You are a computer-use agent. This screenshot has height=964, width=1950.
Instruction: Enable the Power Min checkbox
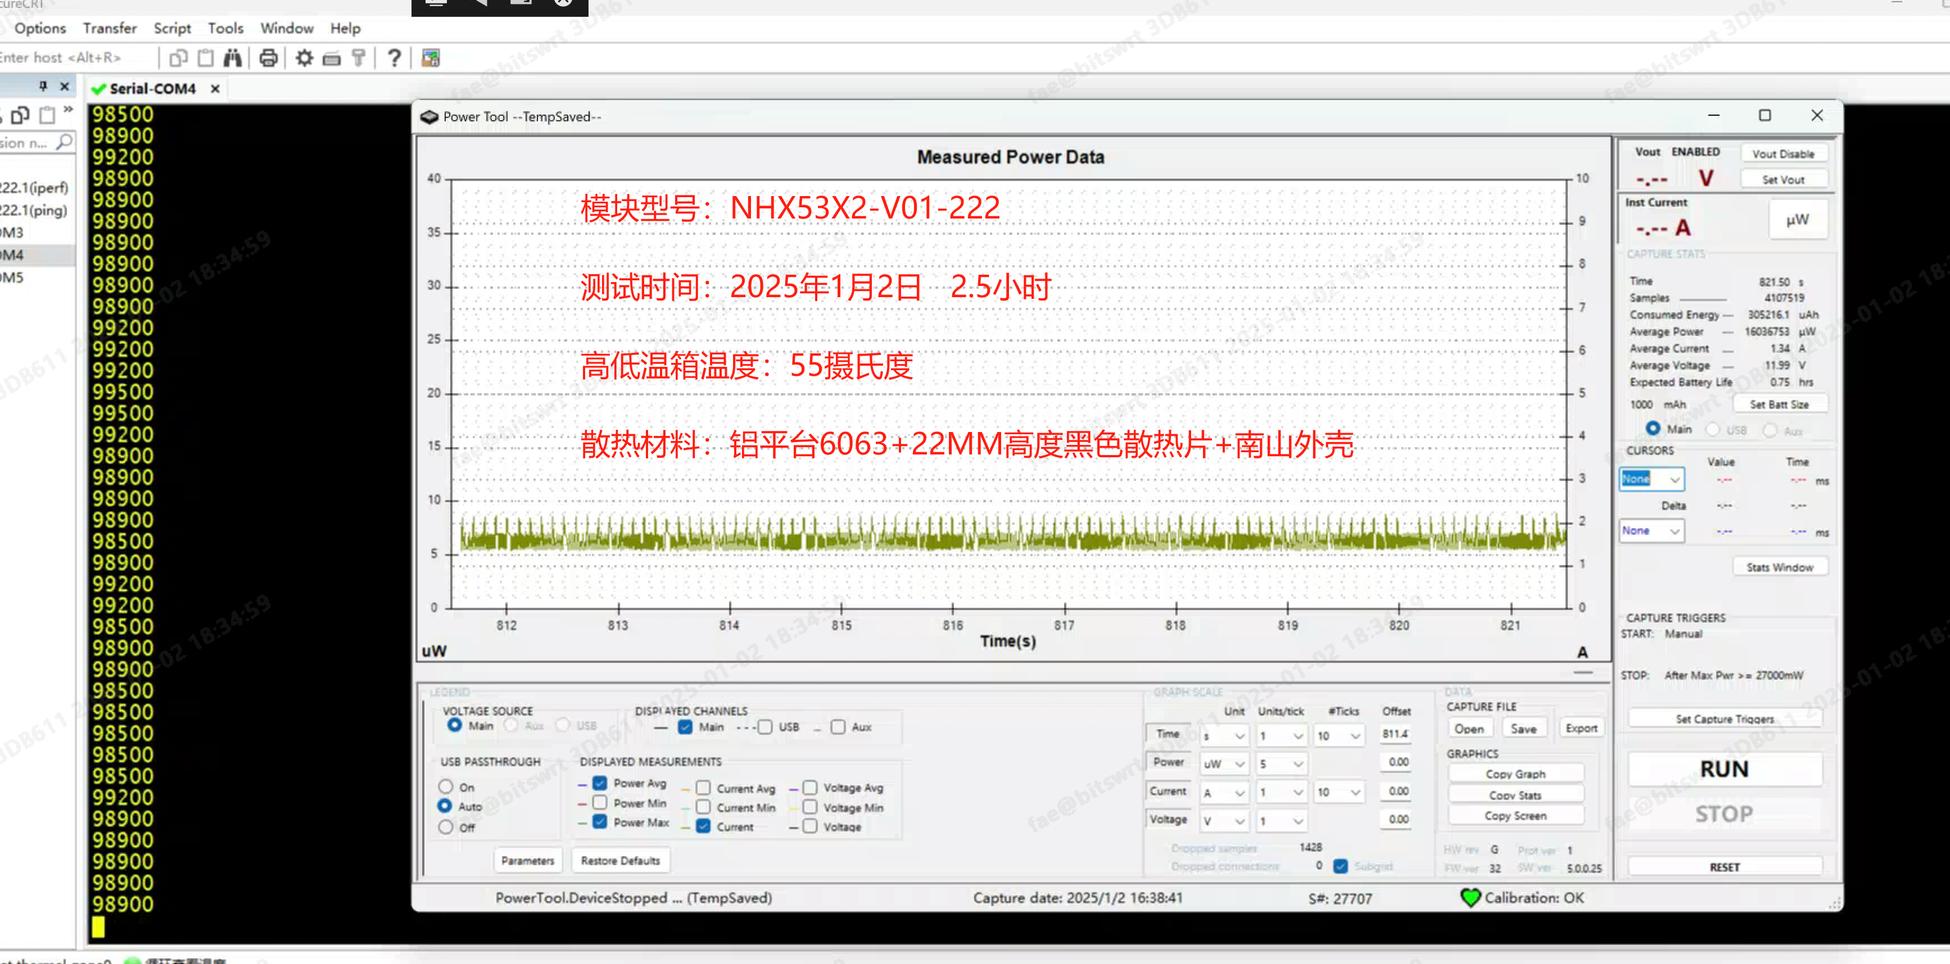pyautogui.click(x=600, y=802)
